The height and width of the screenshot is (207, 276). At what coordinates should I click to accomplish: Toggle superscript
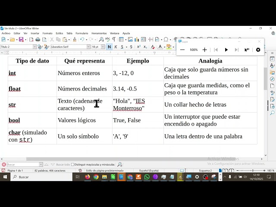coord(139,47)
